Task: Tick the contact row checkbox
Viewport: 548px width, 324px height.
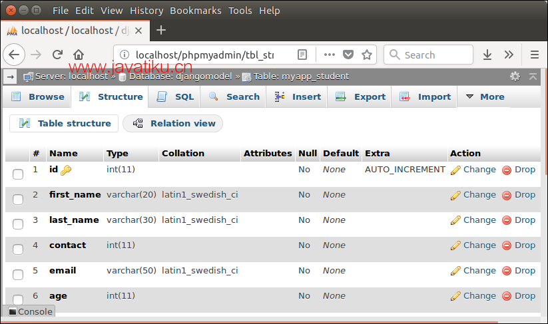Action: tap(18, 249)
